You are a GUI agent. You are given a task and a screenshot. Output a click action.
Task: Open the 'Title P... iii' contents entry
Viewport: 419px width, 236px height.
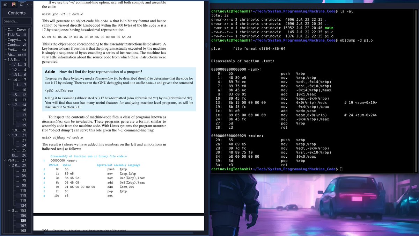pos(17,35)
